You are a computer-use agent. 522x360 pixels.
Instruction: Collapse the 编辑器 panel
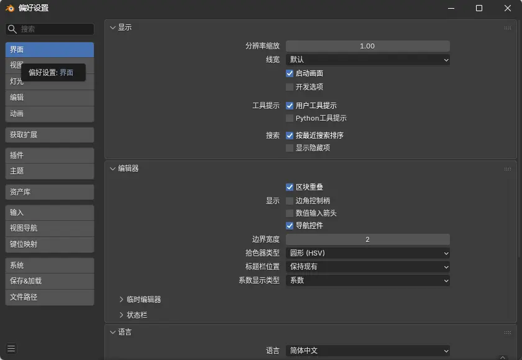click(113, 169)
